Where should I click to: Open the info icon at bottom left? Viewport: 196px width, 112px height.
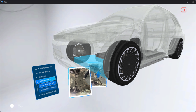point(12,106)
